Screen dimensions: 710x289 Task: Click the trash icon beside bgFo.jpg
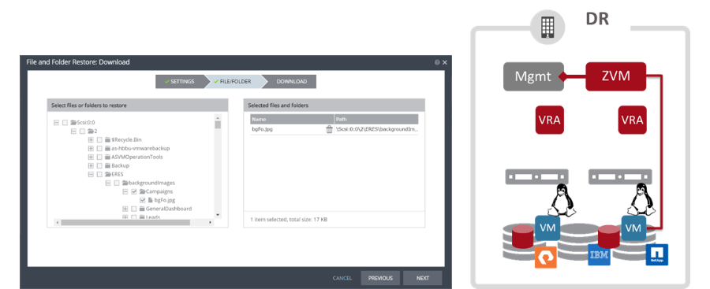(329, 129)
